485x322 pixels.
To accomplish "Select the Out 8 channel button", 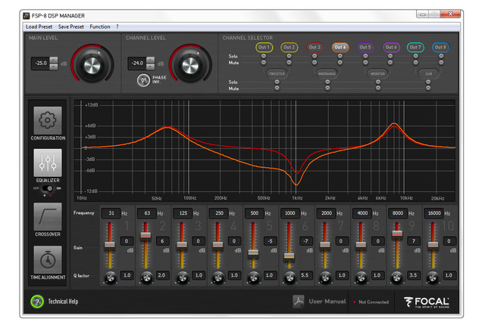I will pos(441,47).
